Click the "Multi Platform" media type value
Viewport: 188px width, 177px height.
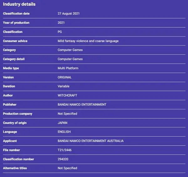coord(68,68)
